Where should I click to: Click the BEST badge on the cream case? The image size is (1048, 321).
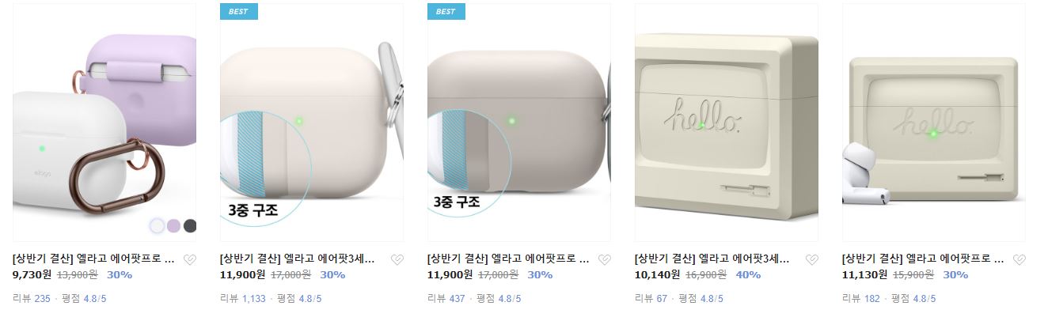click(238, 11)
